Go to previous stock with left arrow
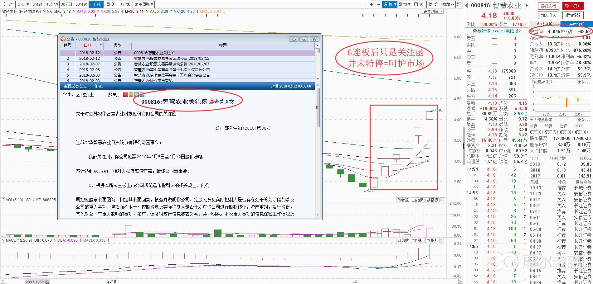593x284 pixels. coord(467,5)
